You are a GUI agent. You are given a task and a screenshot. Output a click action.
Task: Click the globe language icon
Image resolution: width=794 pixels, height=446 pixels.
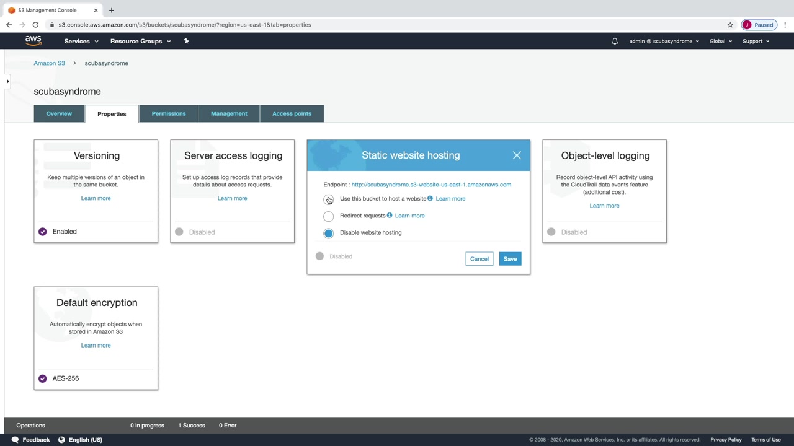tap(61, 440)
